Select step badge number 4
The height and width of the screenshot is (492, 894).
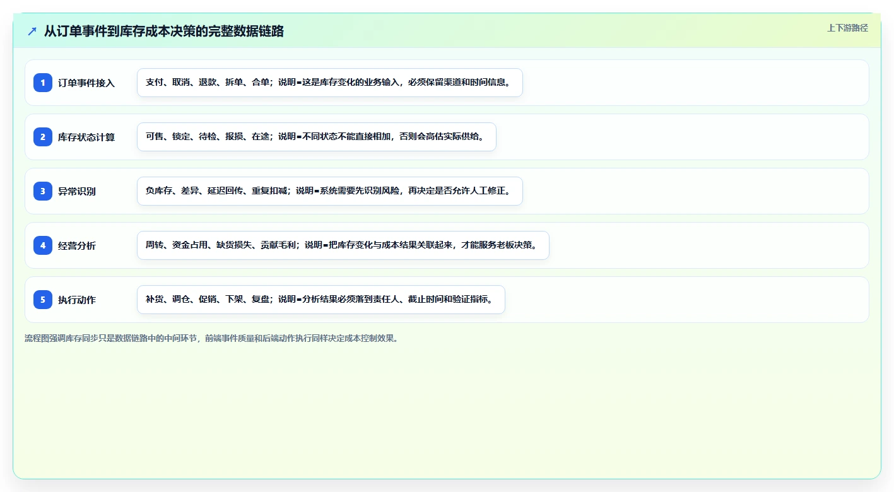pyautogui.click(x=43, y=245)
